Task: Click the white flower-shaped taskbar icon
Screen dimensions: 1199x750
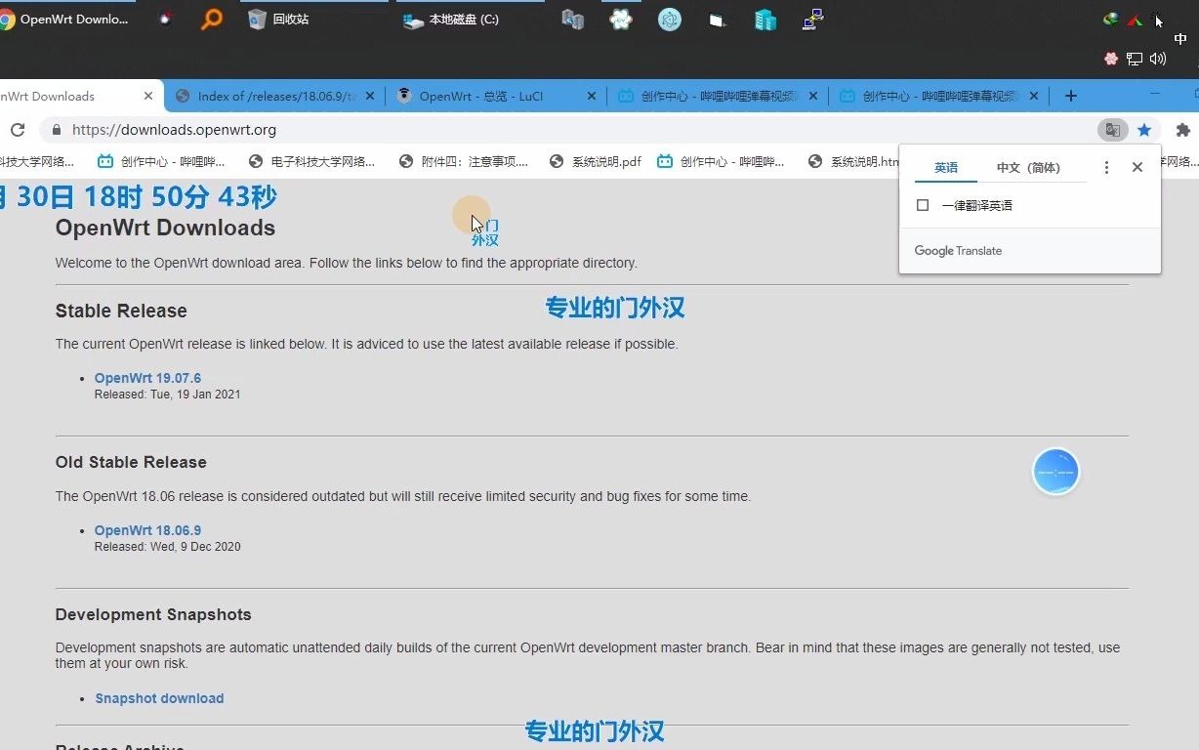Action: click(621, 19)
